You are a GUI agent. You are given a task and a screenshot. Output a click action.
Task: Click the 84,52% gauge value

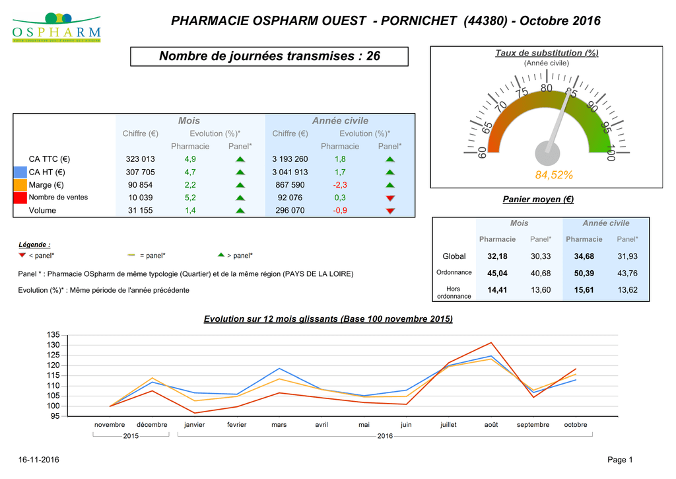[554, 175]
